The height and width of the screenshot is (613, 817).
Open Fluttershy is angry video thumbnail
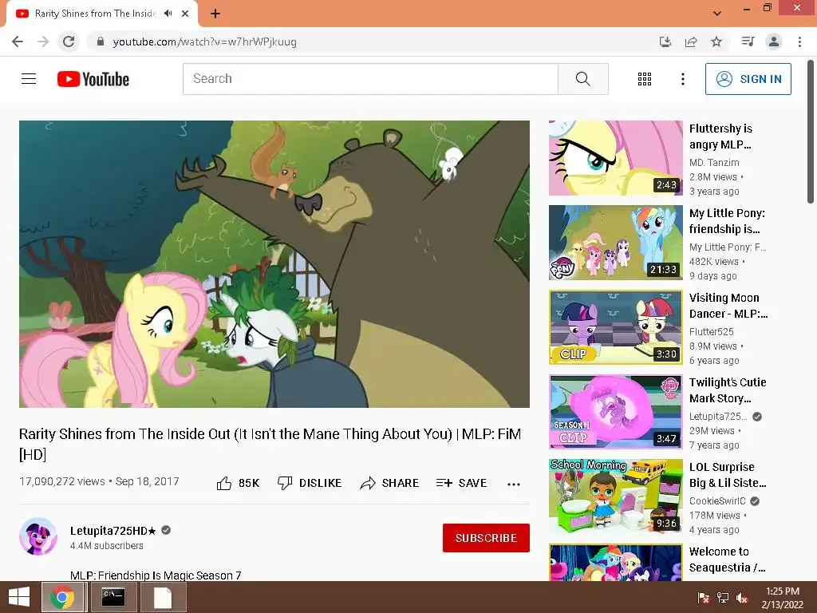pyautogui.click(x=615, y=158)
